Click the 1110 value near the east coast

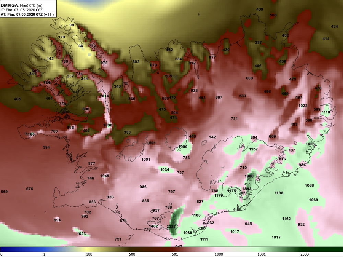point(326,112)
